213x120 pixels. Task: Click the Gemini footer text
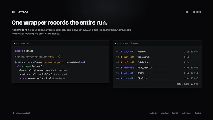[x=198, y=113]
